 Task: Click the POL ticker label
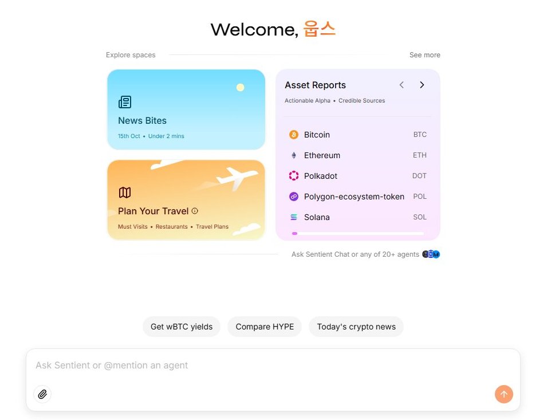click(x=420, y=197)
